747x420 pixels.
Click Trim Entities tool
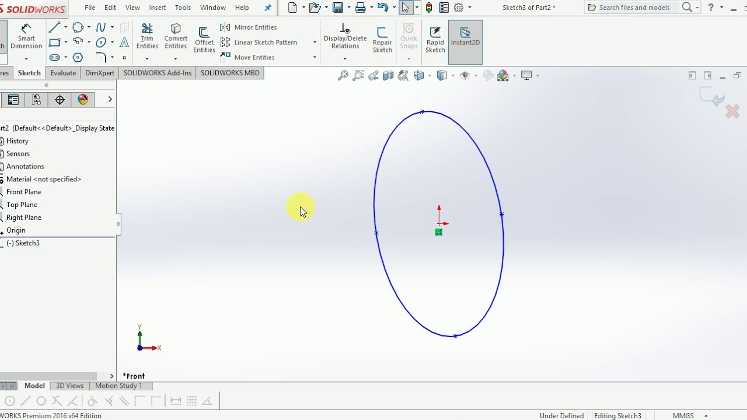[147, 36]
